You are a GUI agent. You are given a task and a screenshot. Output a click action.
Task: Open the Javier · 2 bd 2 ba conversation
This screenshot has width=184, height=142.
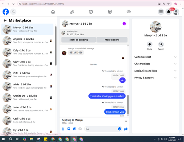(x=27, y=109)
